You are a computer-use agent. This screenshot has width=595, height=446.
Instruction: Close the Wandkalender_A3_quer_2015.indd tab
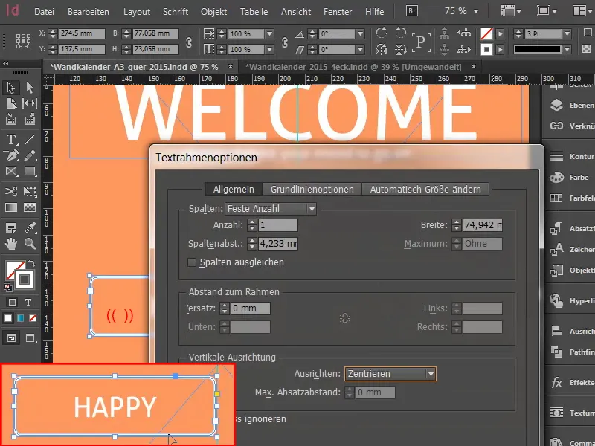click(231, 67)
